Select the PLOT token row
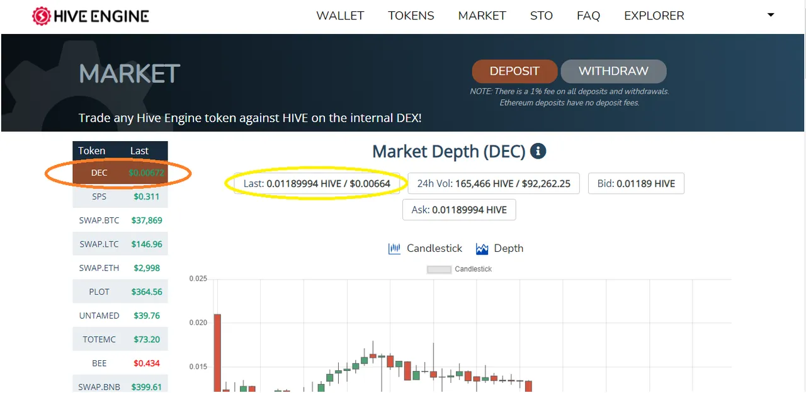This screenshot has height=393, width=806. [x=120, y=292]
